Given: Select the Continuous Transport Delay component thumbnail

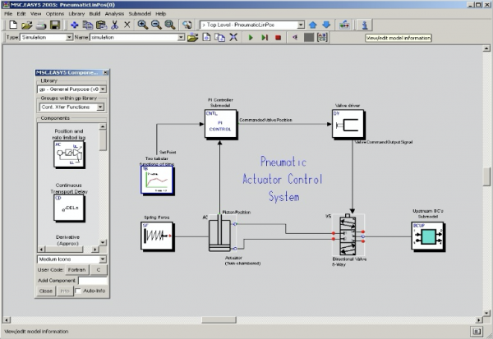Looking at the screenshot, I should tap(69, 208).
